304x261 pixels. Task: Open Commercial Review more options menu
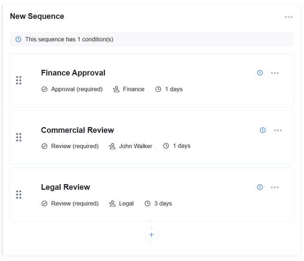(x=278, y=130)
